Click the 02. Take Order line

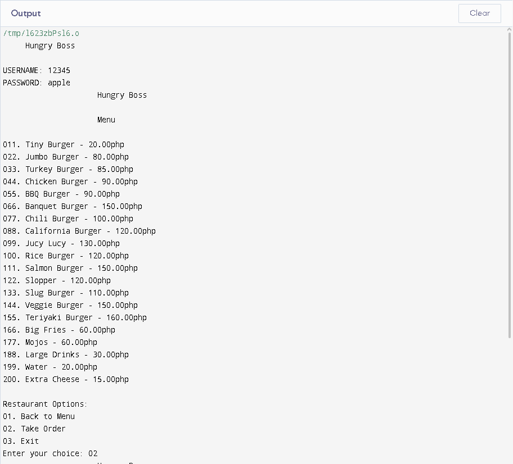pyautogui.click(x=34, y=429)
